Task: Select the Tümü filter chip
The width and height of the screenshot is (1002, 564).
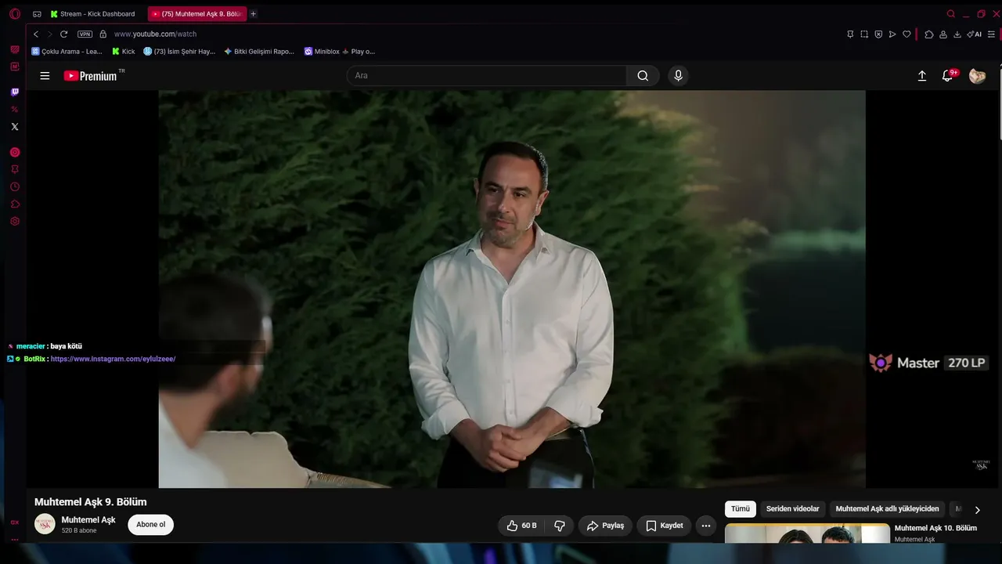Action: pos(741,509)
